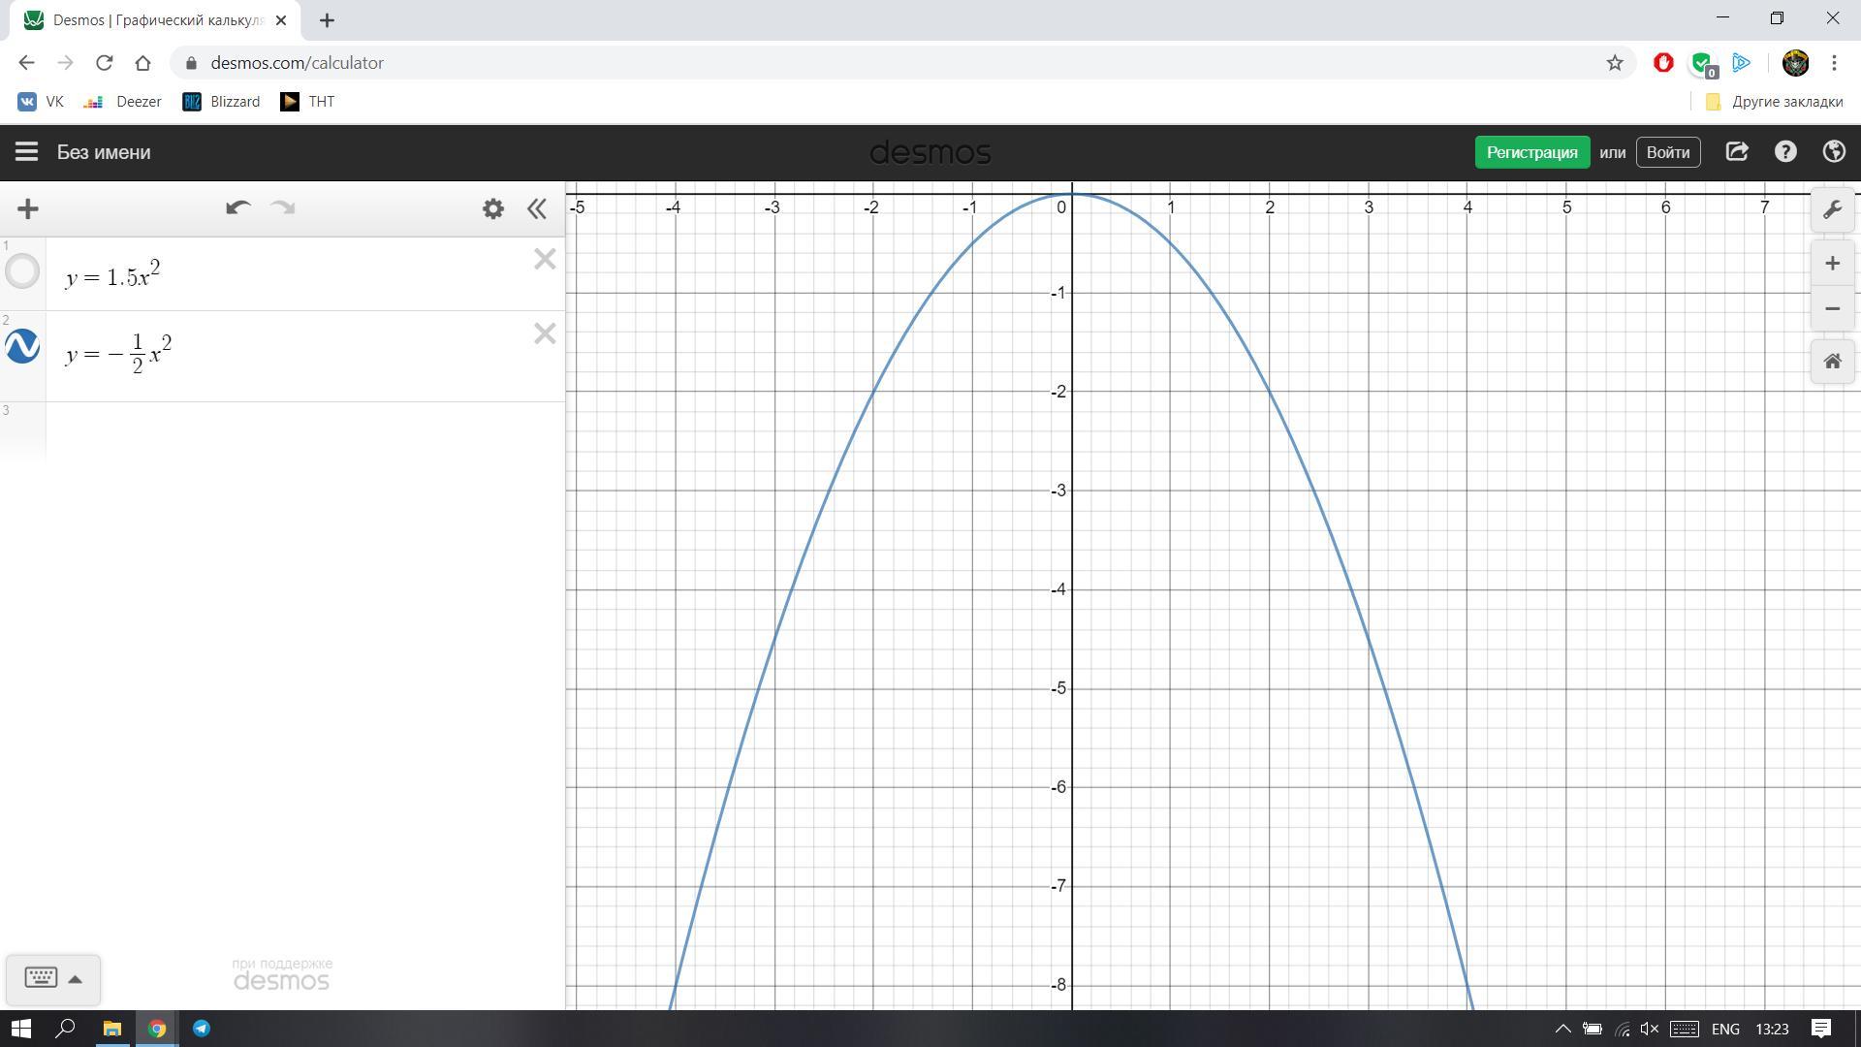Delete the y=1.5x² expression

click(545, 259)
